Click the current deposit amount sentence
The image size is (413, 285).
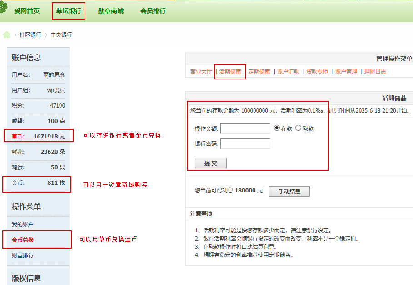tap(300, 111)
